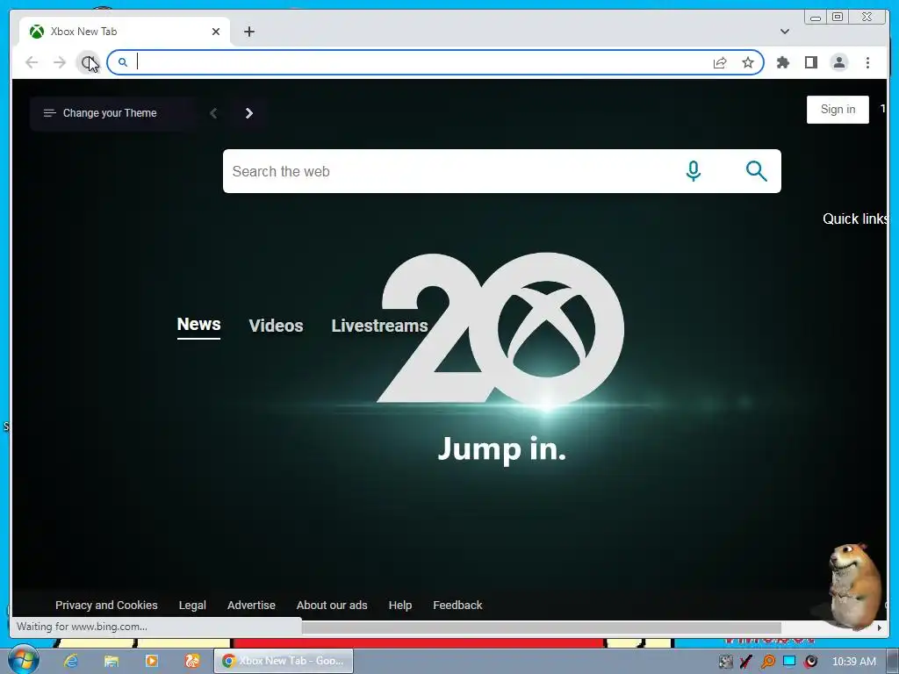Open Windows Media Player on taskbar
The height and width of the screenshot is (674, 899).
click(x=151, y=661)
